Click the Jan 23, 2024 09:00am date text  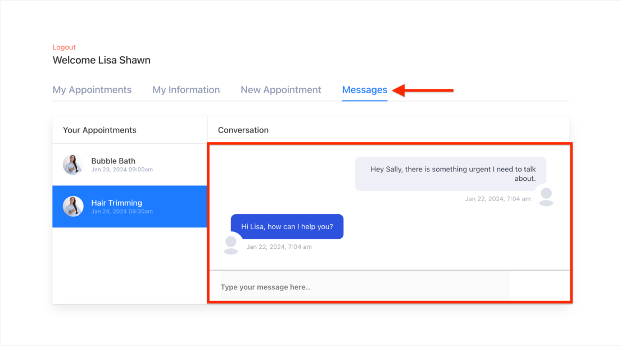pyautogui.click(x=122, y=170)
